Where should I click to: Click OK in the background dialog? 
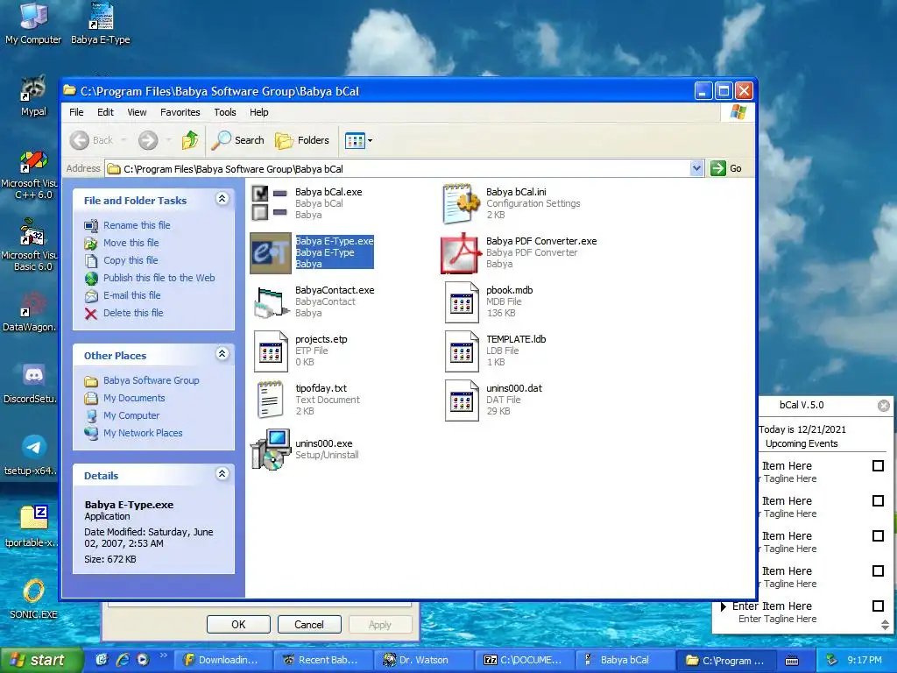238,624
